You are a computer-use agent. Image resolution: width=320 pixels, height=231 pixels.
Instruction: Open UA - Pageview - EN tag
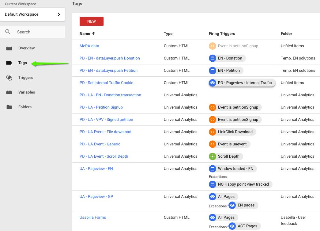point(96,169)
